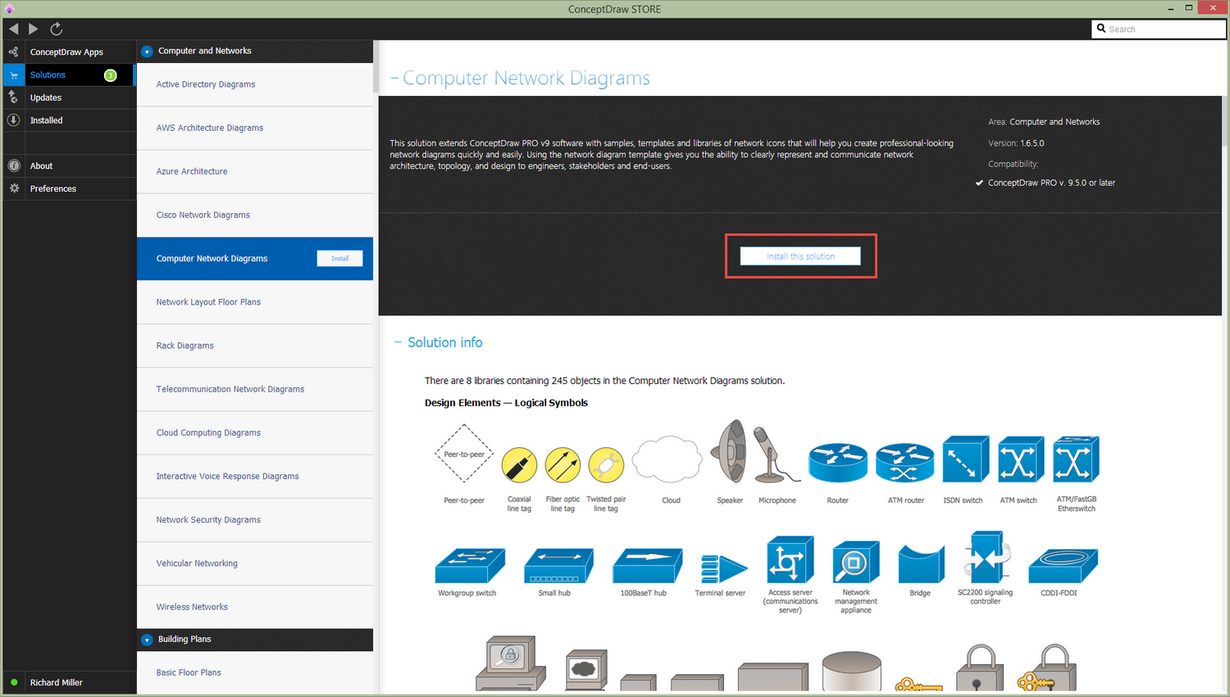Select the Speaker symbol
The height and width of the screenshot is (697, 1230).
(730, 451)
